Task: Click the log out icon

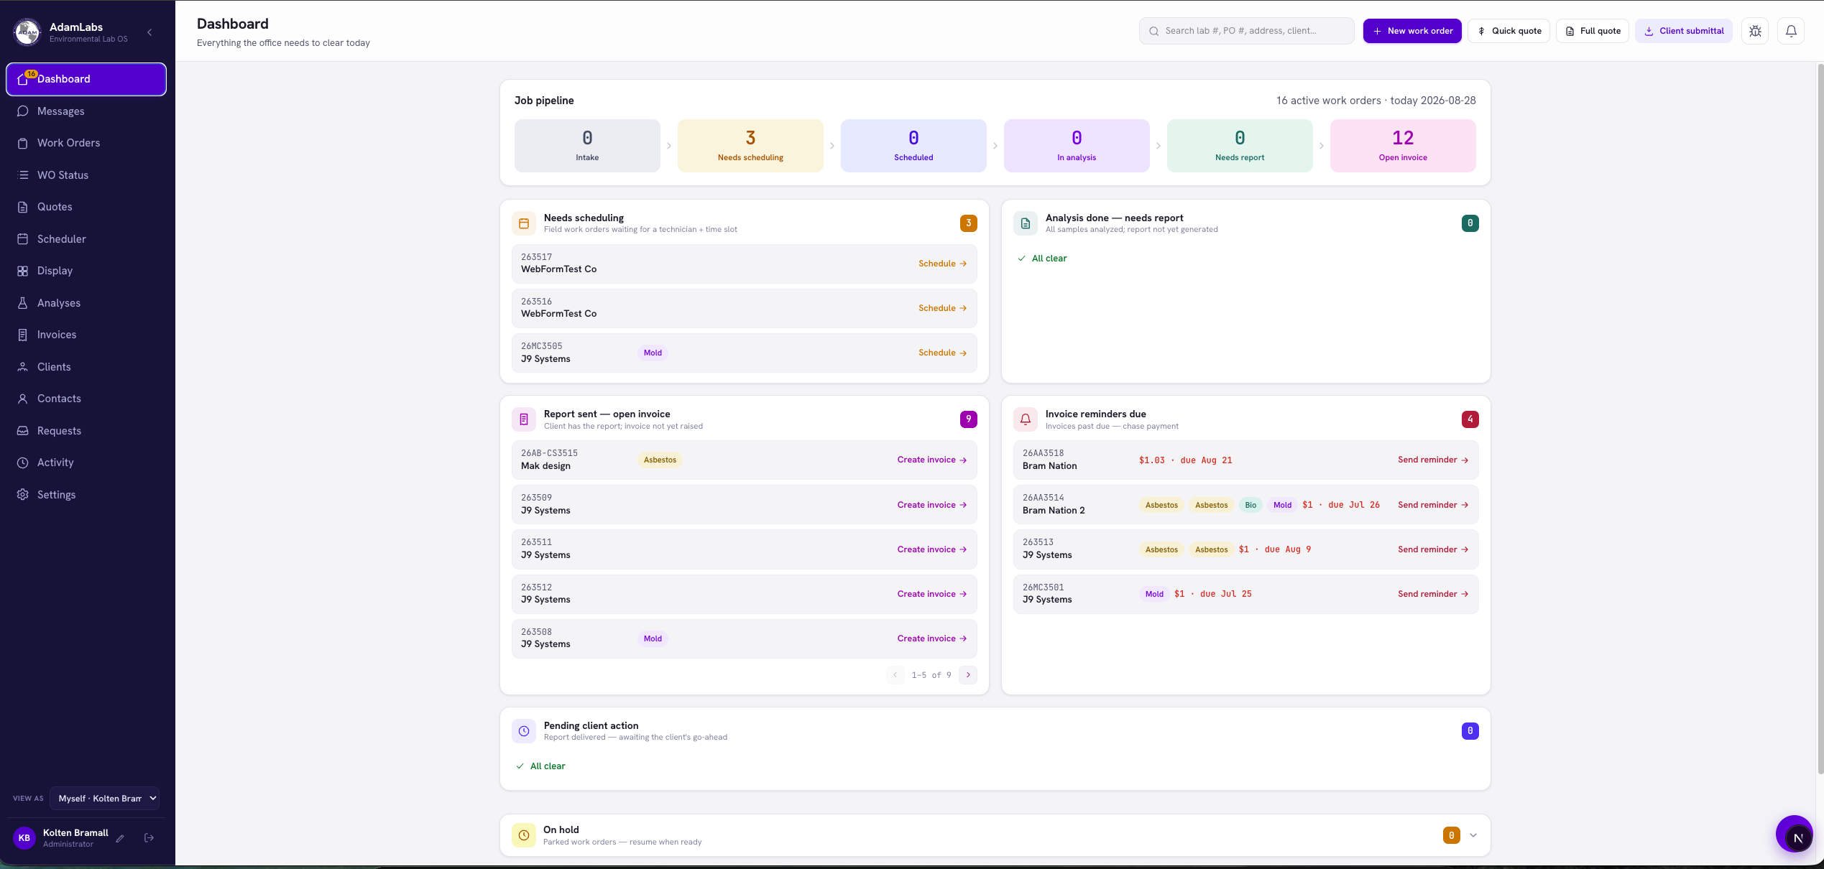Action: click(149, 838)
